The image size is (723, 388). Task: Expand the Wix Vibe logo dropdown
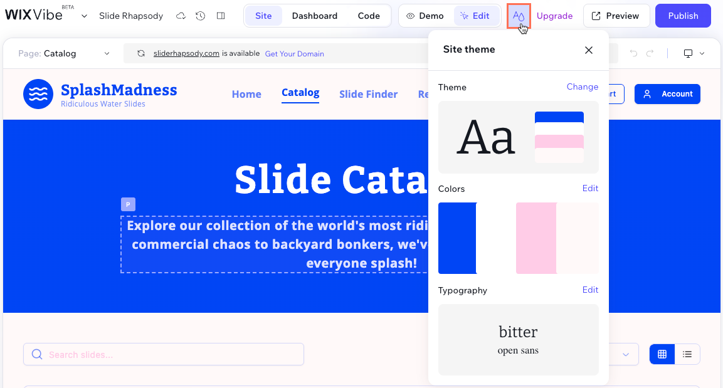[84, 16]
